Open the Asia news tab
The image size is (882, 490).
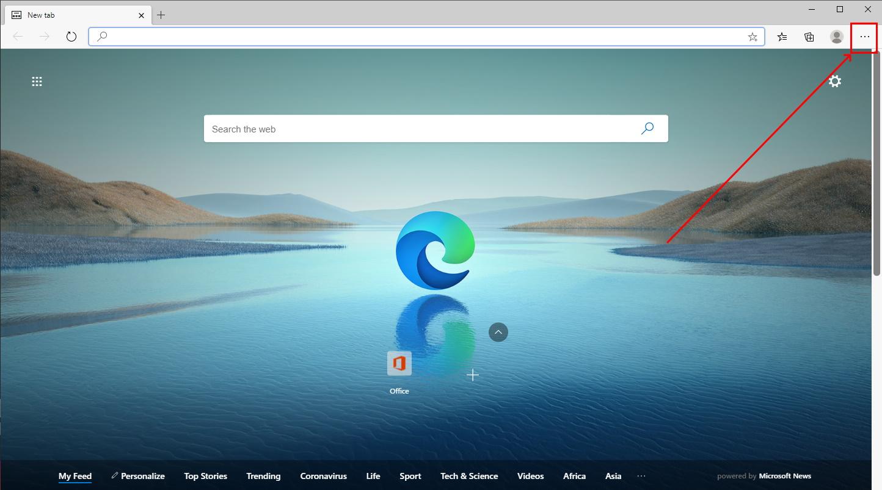[613, 476]
